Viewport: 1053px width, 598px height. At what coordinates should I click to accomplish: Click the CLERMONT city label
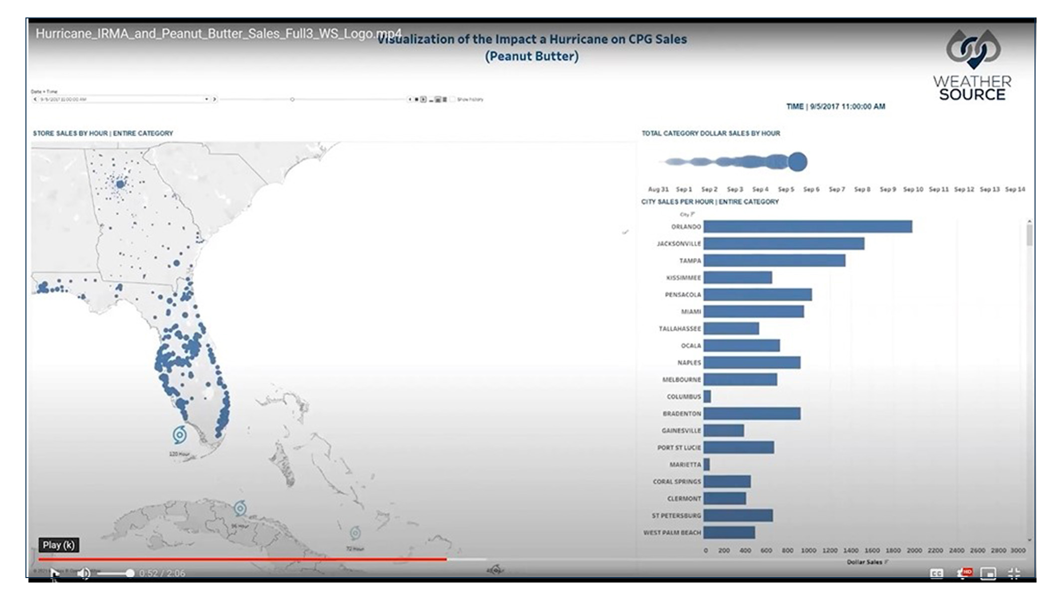point(684,498)
